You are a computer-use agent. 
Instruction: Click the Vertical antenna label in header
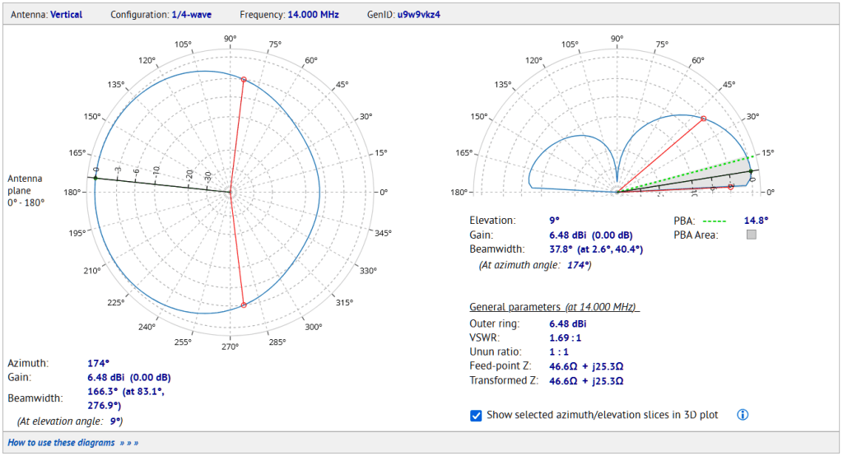click(x=66, y=15)
